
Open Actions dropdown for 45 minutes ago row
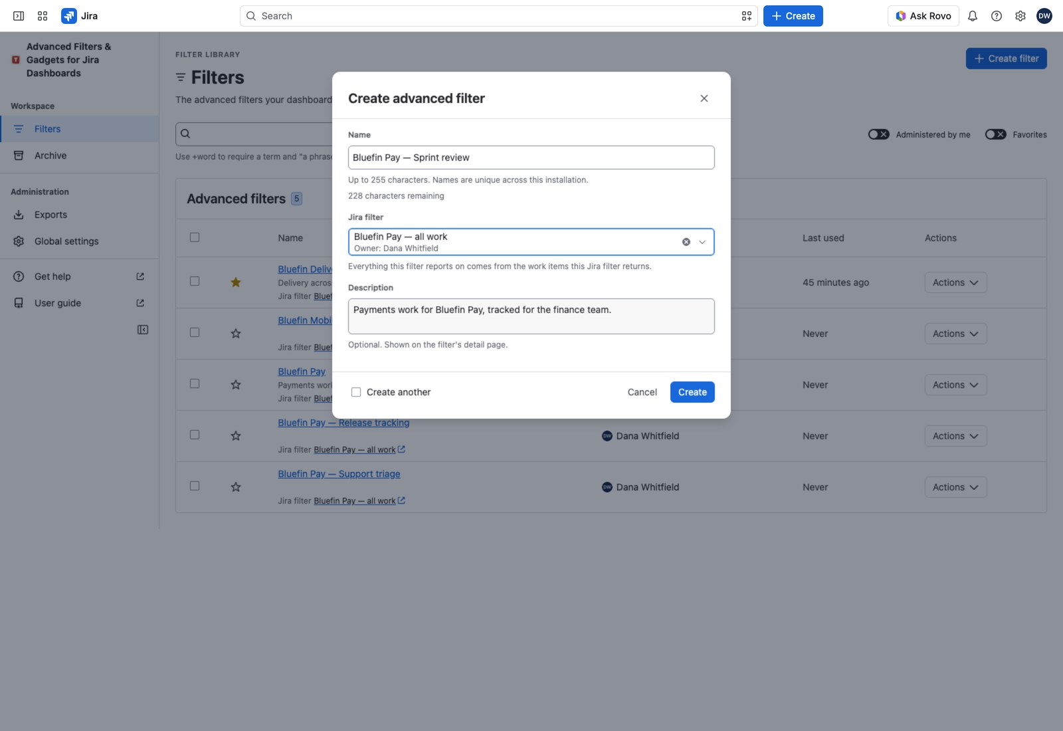[x=955, y=282]
